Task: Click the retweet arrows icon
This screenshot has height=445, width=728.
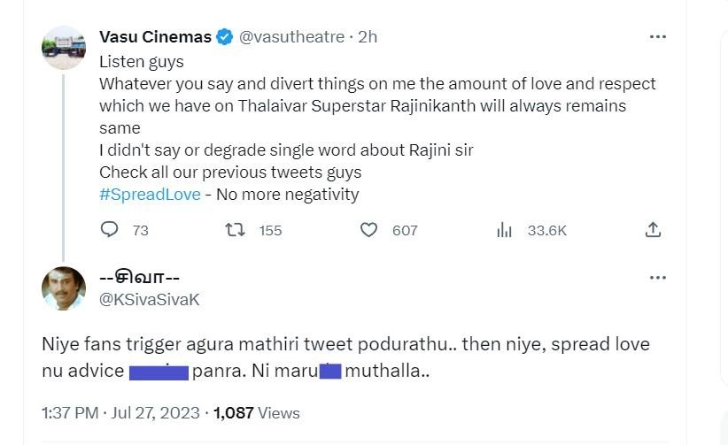Action: pos(236,230)
